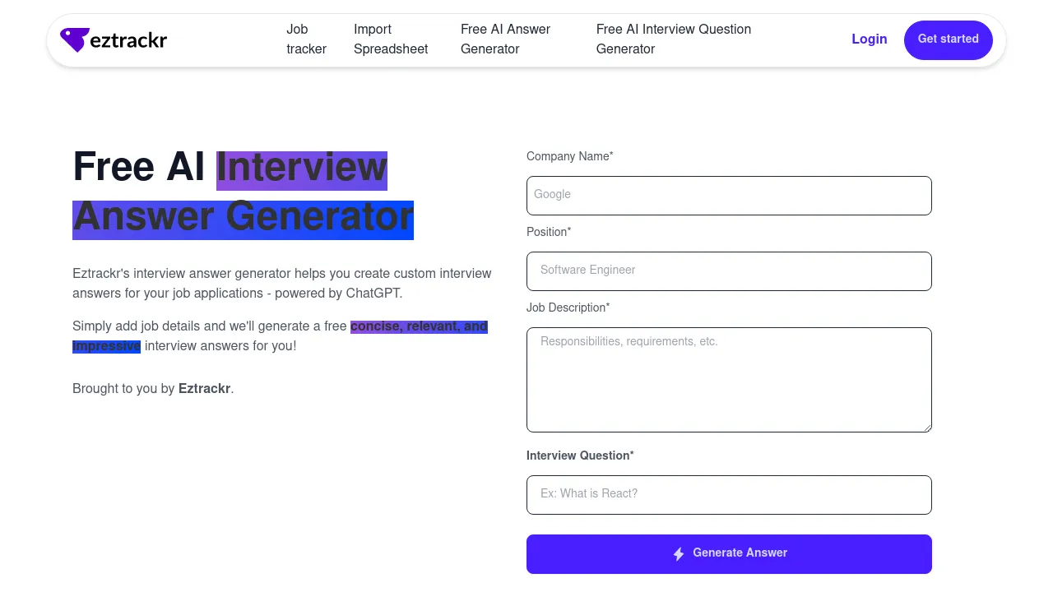Open Free AI Interview Question Generator
Screen dimensions: 1053x592
673,39
